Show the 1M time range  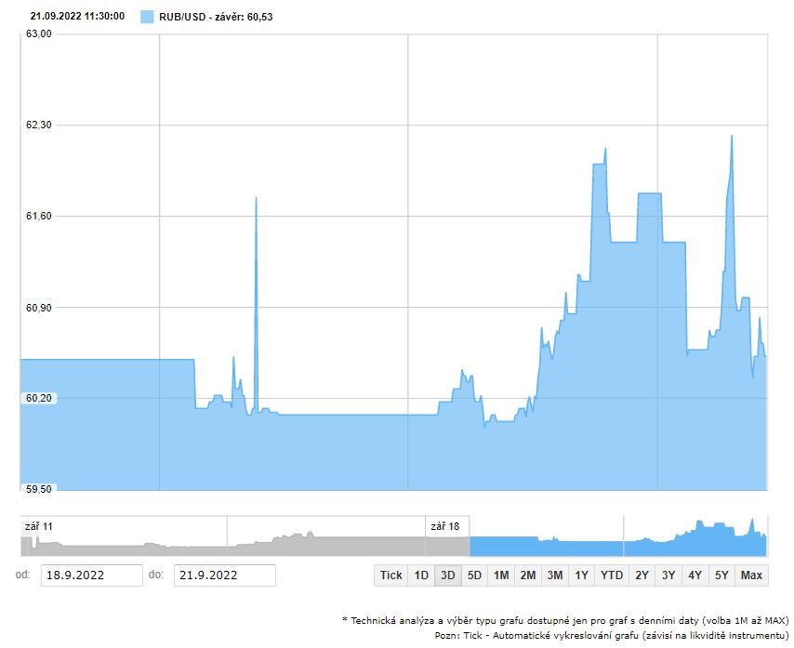(x=501, y=575)
